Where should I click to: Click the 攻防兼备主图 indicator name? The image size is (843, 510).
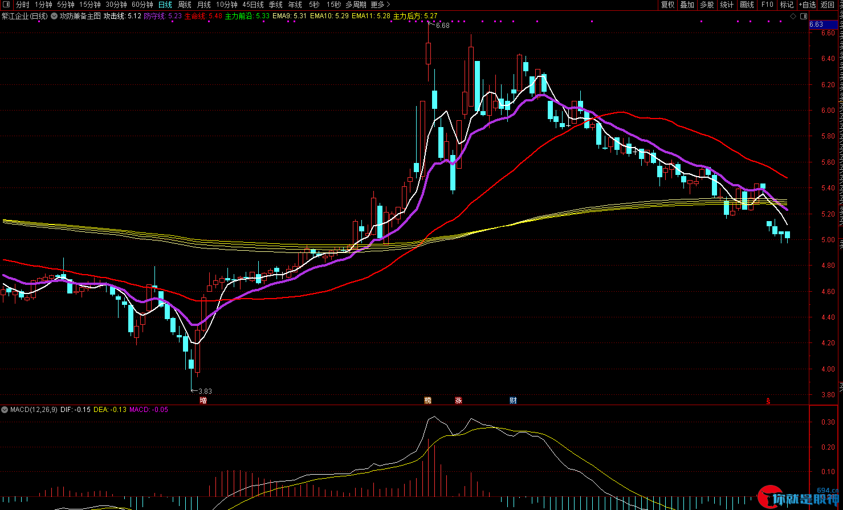coord(80,17)
